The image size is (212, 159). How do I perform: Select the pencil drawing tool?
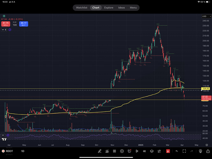[100, 151]
